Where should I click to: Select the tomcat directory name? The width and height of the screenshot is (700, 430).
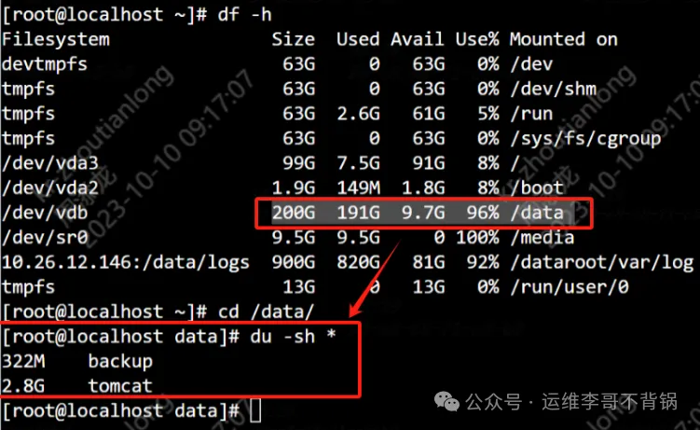coord(120,384)
